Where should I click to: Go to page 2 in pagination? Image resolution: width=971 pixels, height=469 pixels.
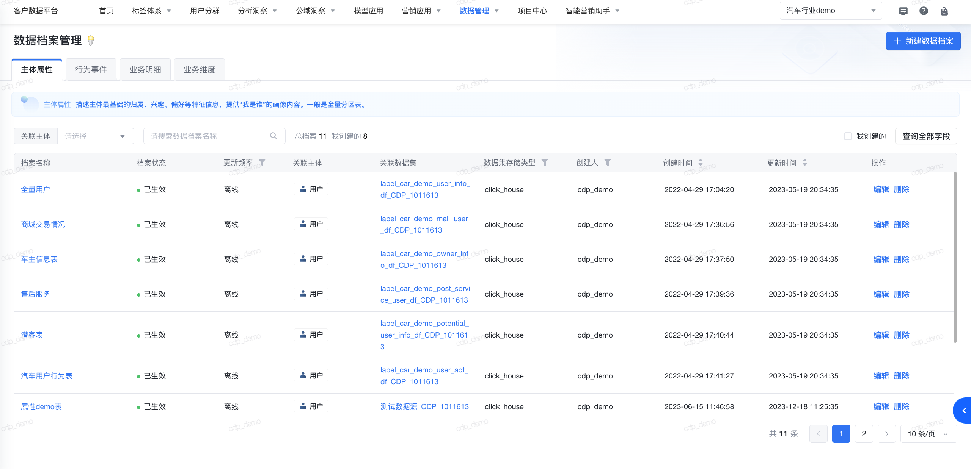tap(864, 434)
